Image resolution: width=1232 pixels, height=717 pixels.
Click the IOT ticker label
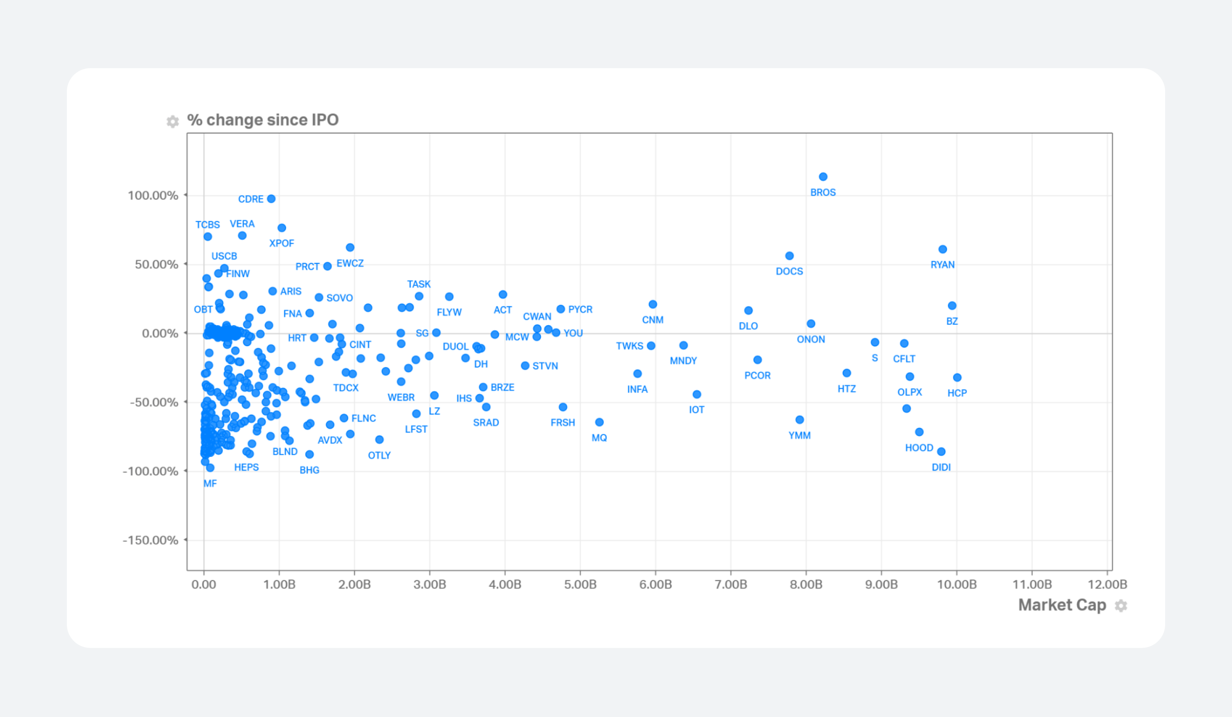tap(697, 410)
